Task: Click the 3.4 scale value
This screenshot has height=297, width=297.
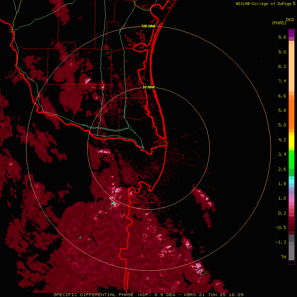Action: pos(282,154)
